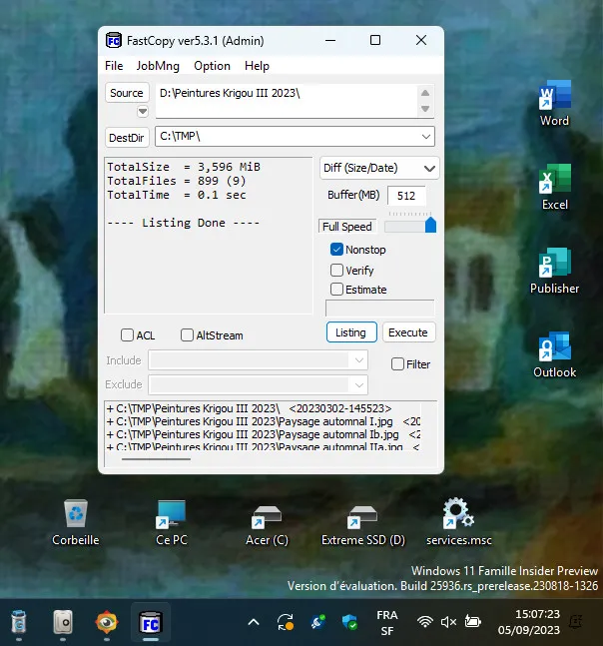Image resolution: width=603 pixels, height=646 pixels.
Task: Click the Full Speed slider handle
Action: click(x=430, y=225)
